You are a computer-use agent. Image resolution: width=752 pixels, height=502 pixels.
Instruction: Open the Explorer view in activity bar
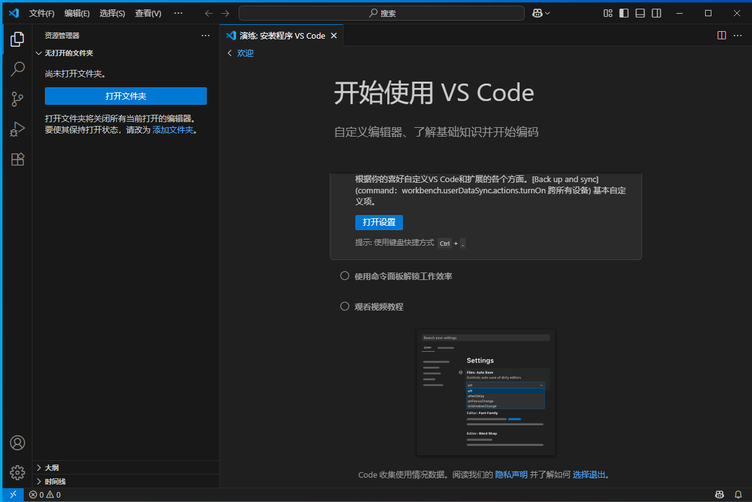(17, 40)
